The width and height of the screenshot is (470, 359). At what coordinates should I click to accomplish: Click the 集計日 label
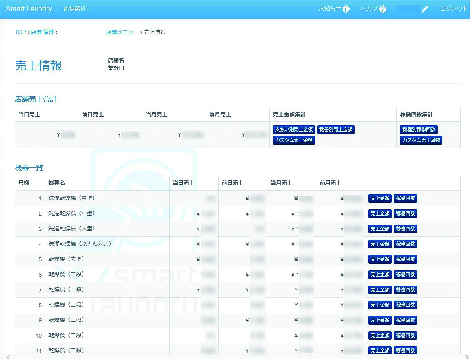point(116,68)
